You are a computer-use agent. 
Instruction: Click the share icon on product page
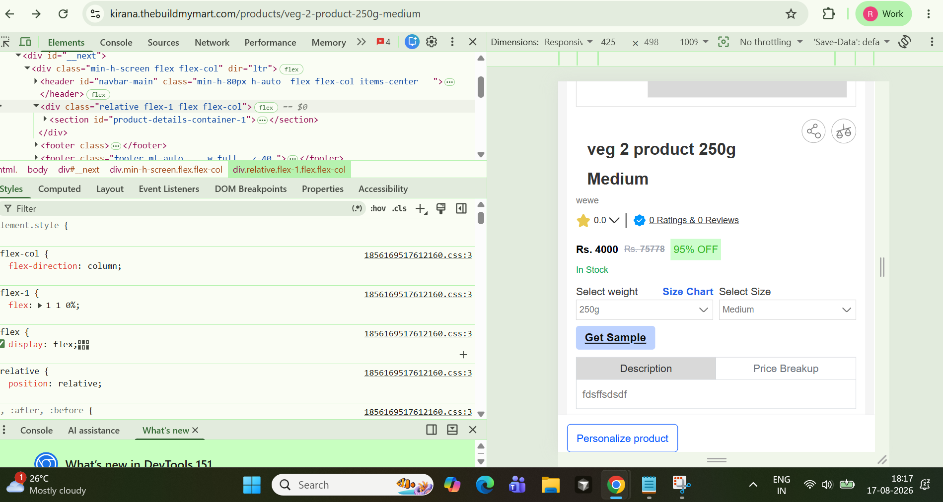(x=813, y=131)
